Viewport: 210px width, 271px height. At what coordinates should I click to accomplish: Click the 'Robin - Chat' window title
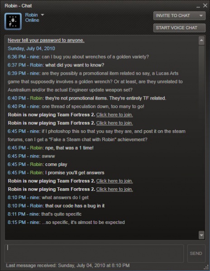(x=18, y=6)
